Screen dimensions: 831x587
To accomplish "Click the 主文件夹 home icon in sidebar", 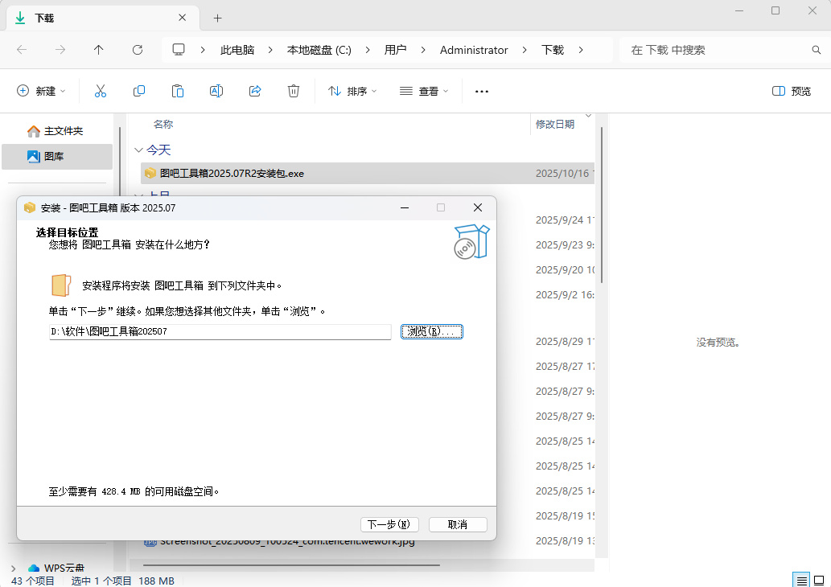I will 34,131.
